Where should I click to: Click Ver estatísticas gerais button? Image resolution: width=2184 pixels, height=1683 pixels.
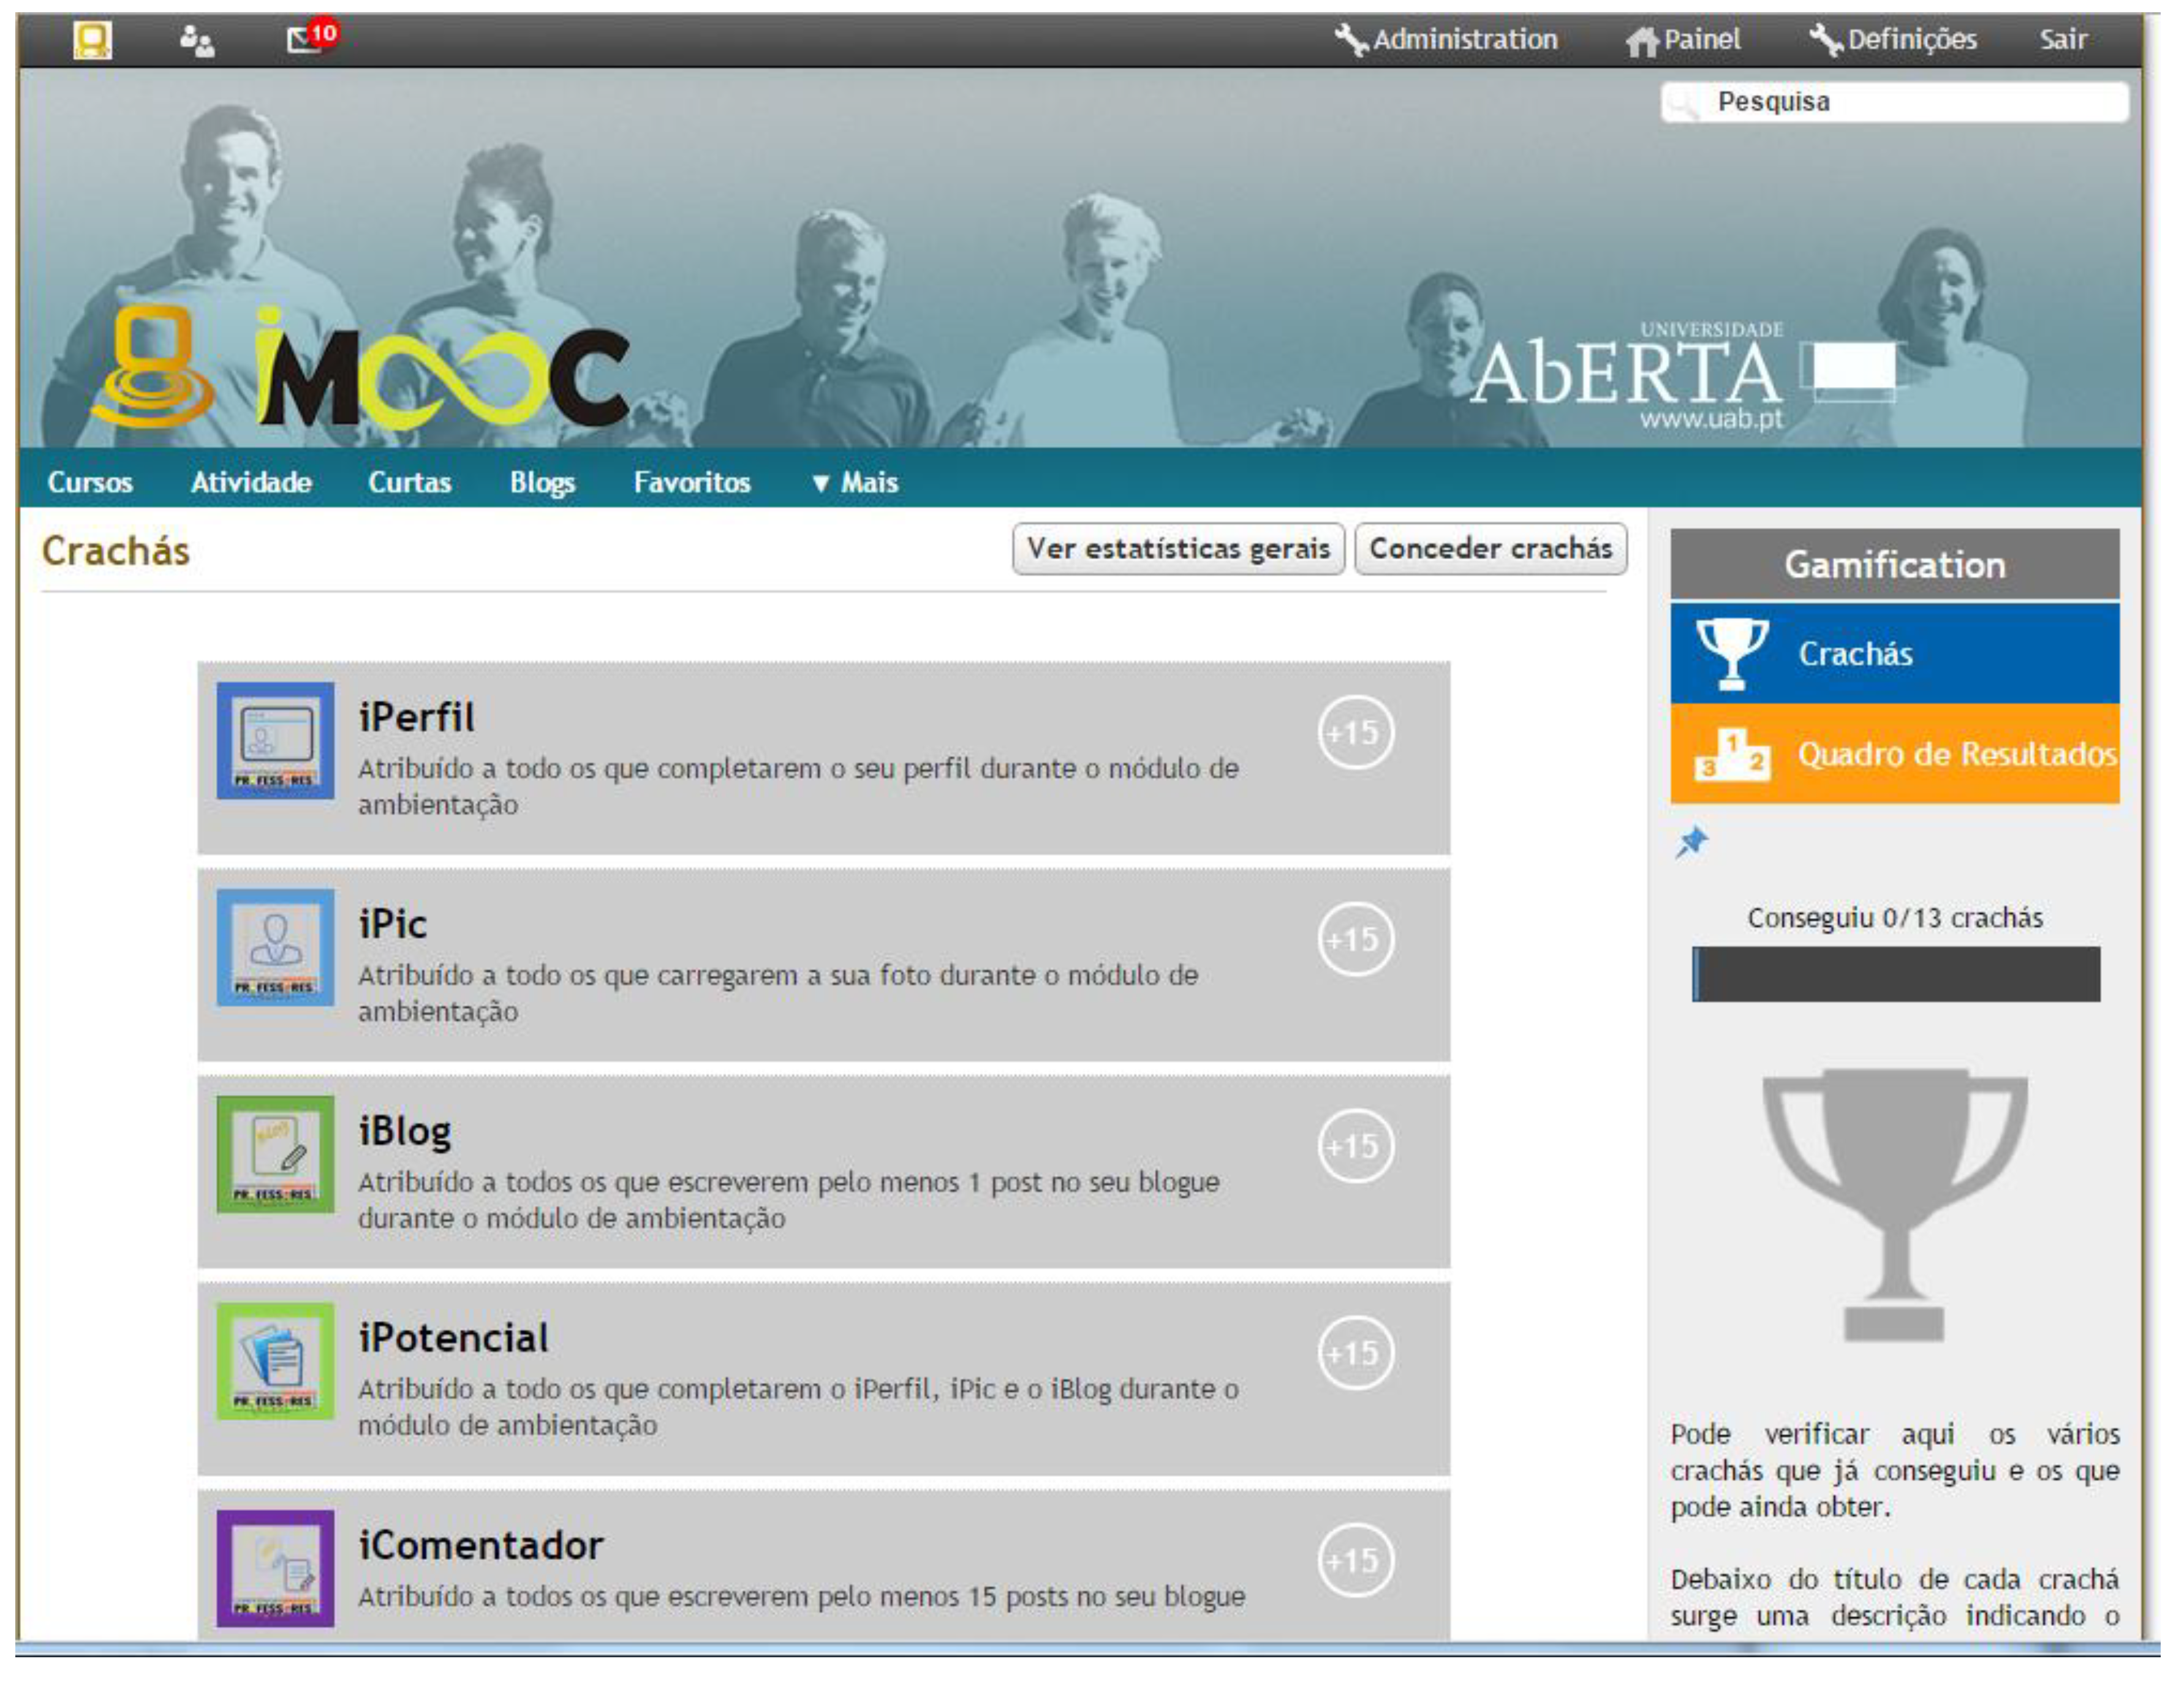(x=1179, y=549)
